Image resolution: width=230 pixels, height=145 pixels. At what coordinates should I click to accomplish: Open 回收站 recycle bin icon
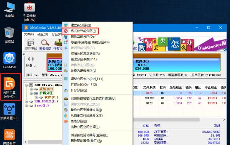[x=10, y=35]
